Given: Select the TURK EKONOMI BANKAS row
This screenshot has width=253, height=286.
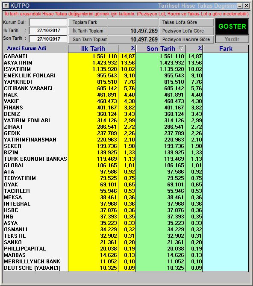Looking at the screenshot, I should click(x=35, y=159).
